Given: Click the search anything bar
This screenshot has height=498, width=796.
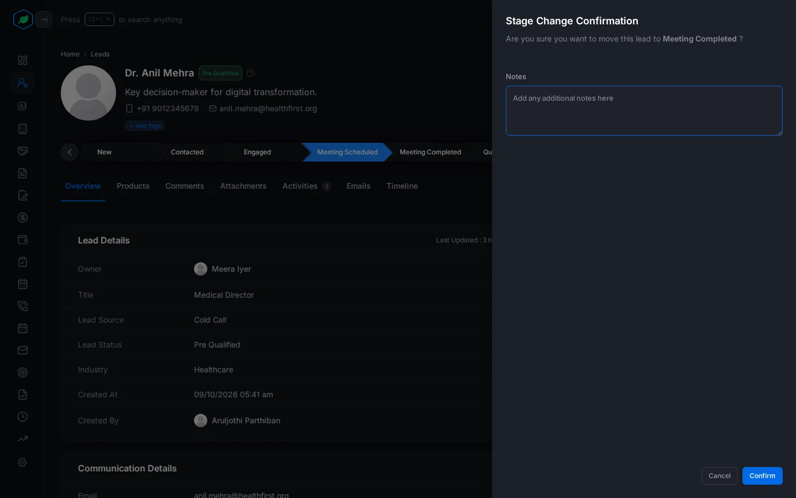Looking at the screenshot, I should (122, 19).
